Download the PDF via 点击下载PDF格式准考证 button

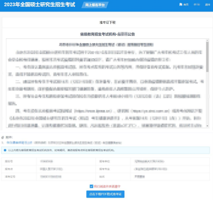[105, 194]
